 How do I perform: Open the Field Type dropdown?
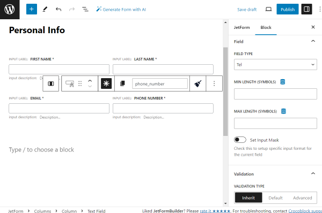[x=275, y=65]
